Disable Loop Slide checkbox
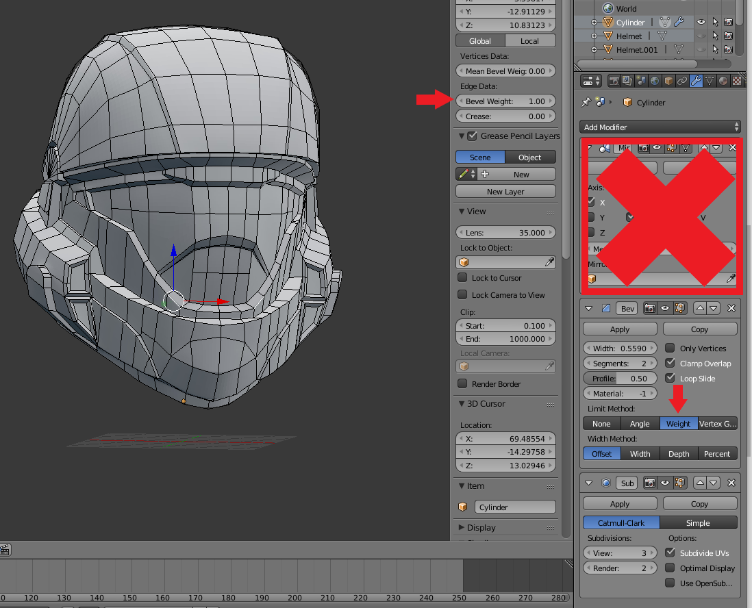752x608 pixels. point(670,378)
